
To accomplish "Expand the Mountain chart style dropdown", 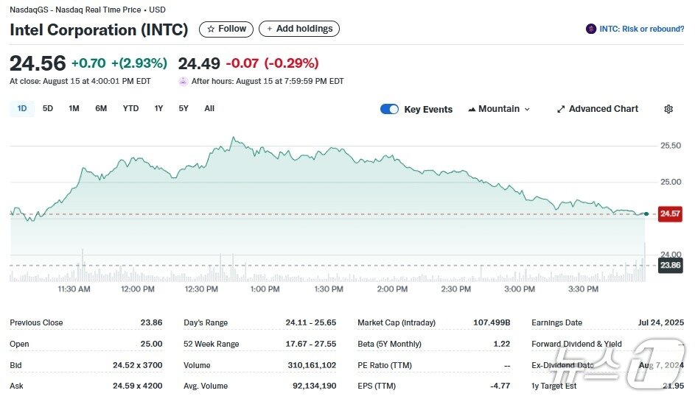I will pos(500,109).
